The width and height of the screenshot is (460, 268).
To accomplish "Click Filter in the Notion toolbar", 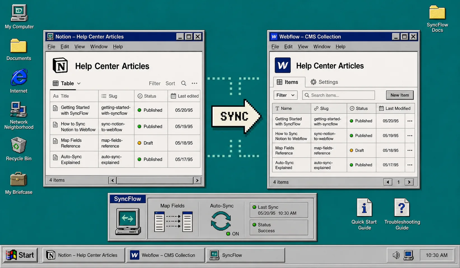I will (155, 83).
